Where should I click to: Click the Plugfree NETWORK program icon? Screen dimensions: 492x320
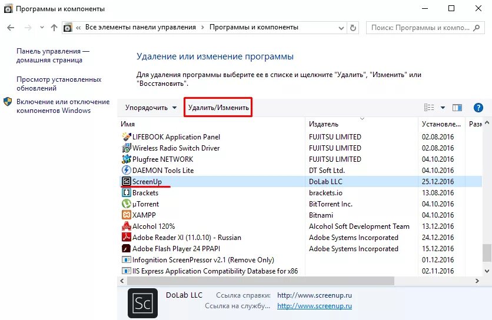126,159
